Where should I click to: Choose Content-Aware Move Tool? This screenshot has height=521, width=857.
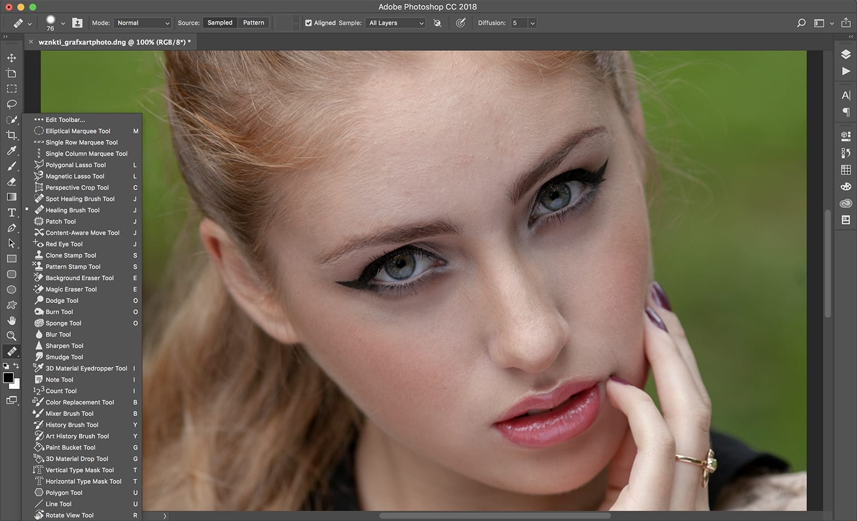pos(82,233)
